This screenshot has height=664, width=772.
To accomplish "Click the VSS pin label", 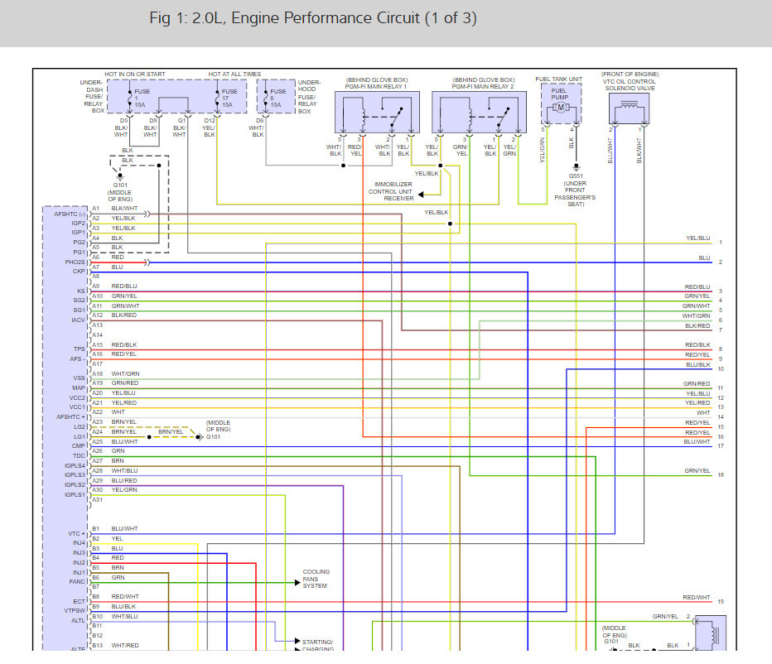I will pyautogui.click(x=80, y=378).
